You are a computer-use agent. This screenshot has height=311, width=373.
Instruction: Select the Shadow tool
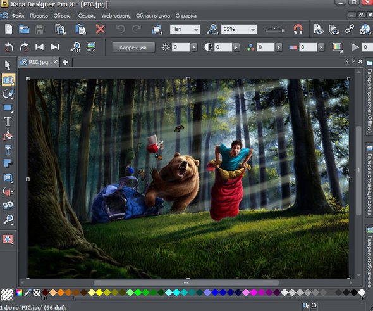click(x=8, y=163)
